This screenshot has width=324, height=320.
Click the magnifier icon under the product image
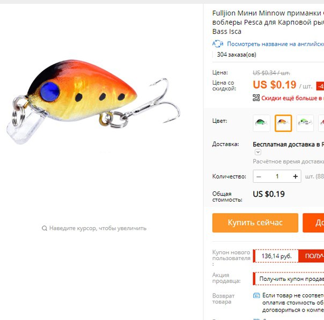click(45, 228)
